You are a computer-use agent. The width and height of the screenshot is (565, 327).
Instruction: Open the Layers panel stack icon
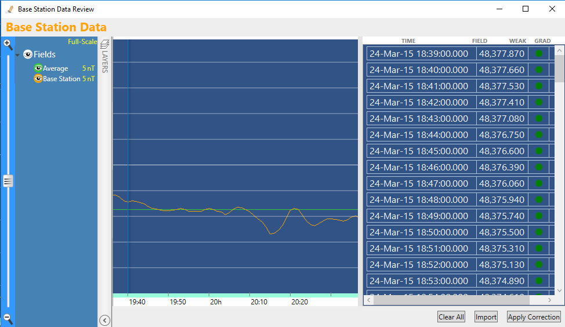tap(105, 45)
